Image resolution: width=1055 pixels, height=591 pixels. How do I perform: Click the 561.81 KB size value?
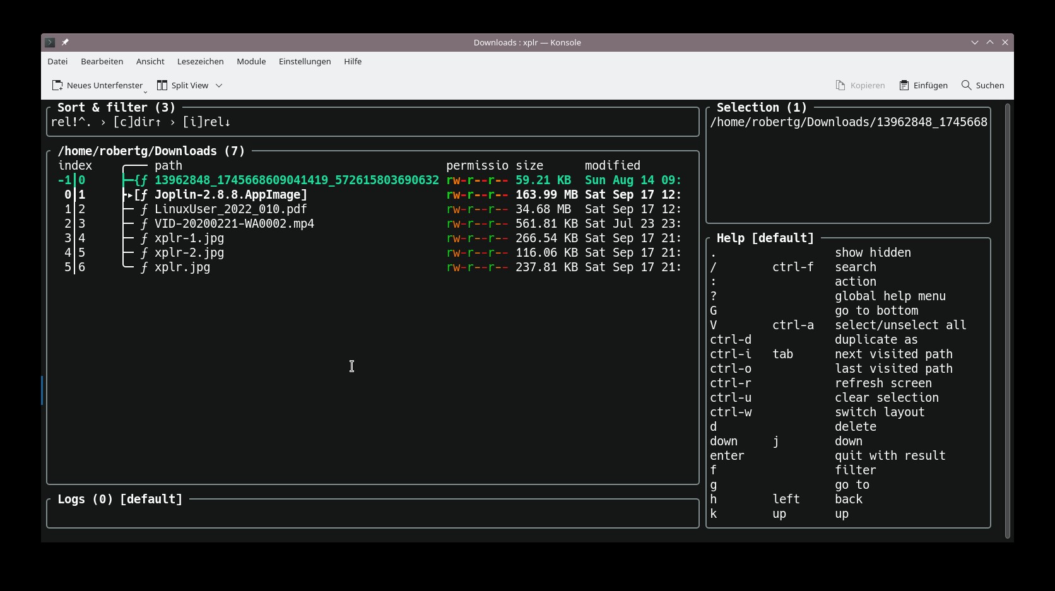(x=546, y=223)
